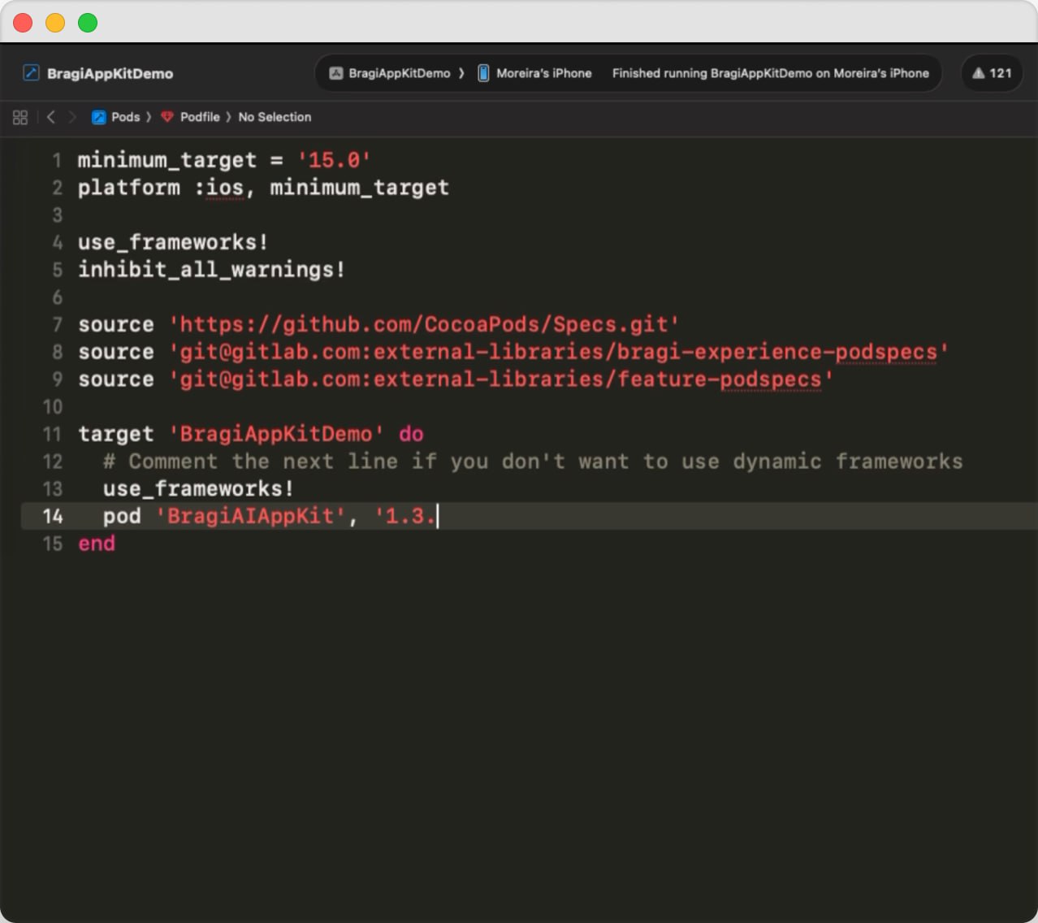Click the bragi-experience-podspecs source string

coord(559,352)
